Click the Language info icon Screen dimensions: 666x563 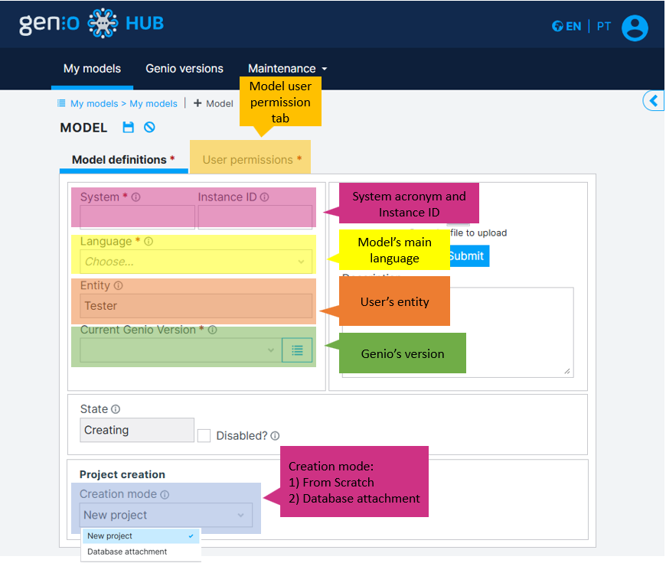149,241
